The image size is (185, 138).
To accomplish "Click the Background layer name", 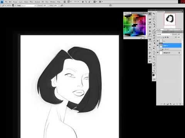I will point(167,53).
